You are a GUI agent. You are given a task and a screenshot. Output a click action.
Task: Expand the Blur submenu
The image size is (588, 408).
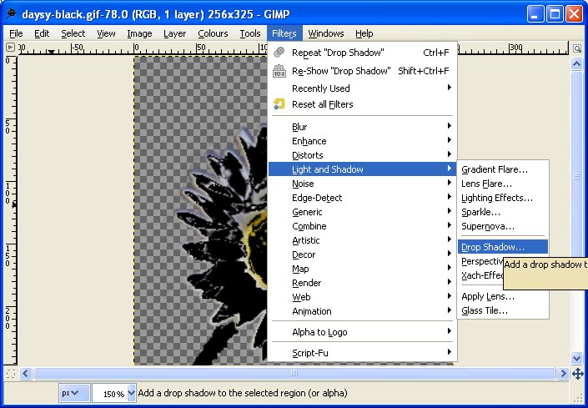coord(362,126)
